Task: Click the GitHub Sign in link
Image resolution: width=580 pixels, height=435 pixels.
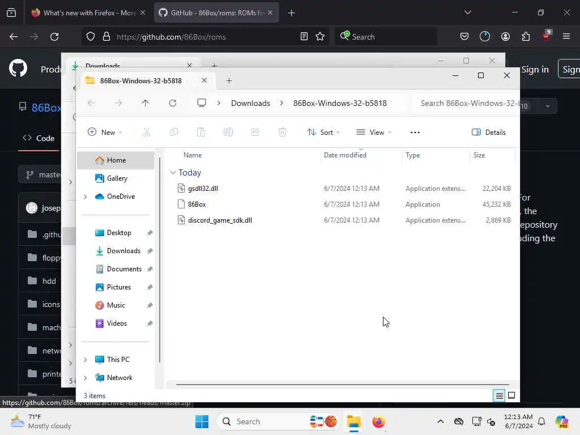Action: (x=535, y=70)
